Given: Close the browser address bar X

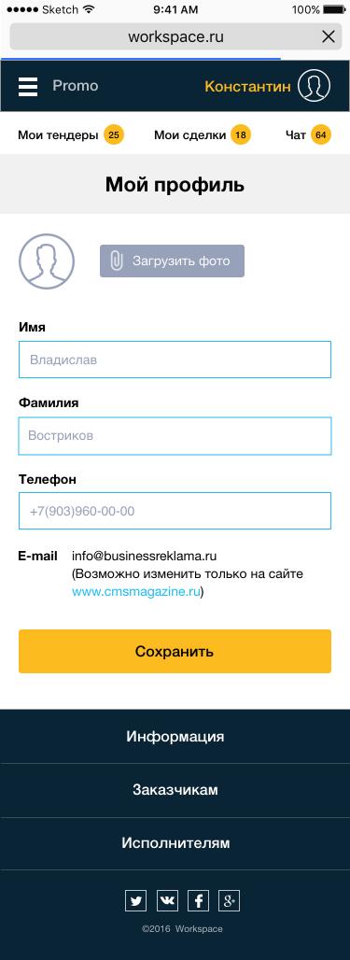Looking at the screenshot, I should tap(328, 36).
